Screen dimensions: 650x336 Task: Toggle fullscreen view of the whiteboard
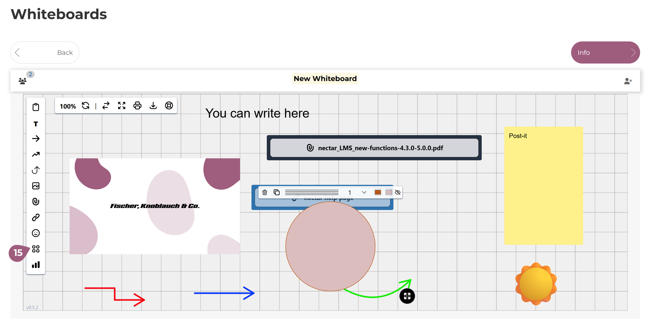[122, 106]
